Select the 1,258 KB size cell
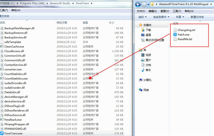The height and width of the screenshot is (136, 214). 118,51
